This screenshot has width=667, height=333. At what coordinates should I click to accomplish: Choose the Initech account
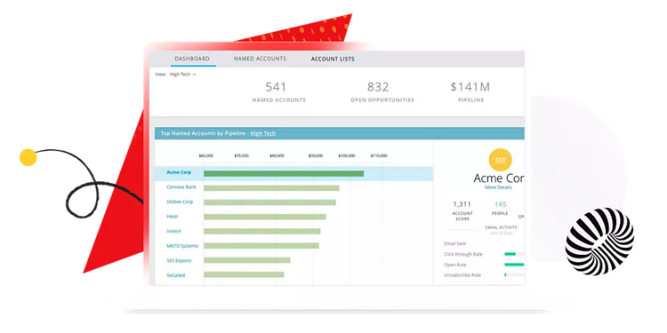(x=173, y=231)
